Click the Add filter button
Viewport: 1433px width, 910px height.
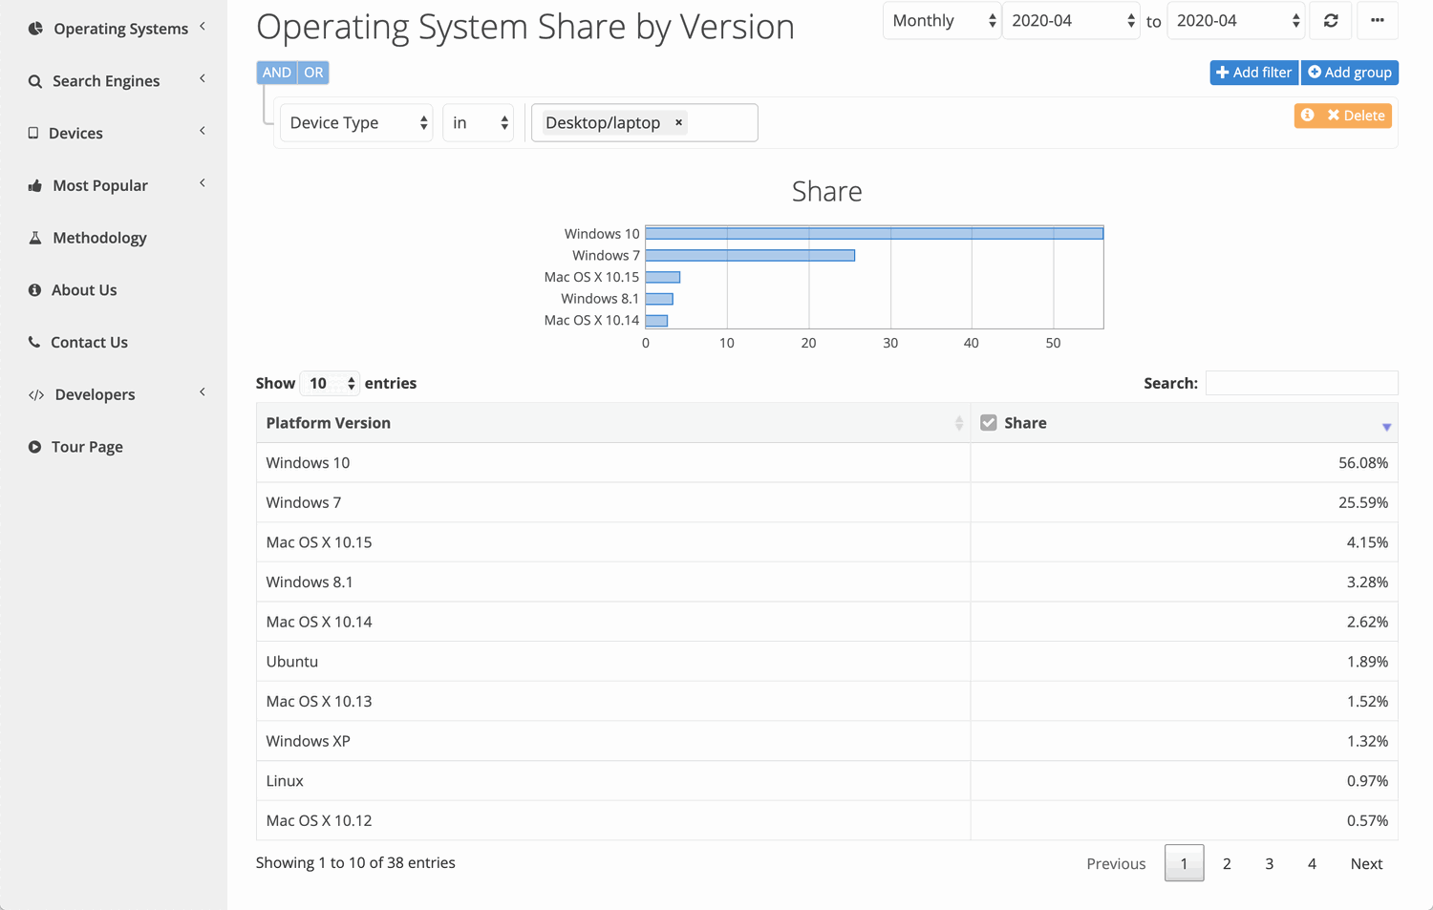pos(1253,72)
